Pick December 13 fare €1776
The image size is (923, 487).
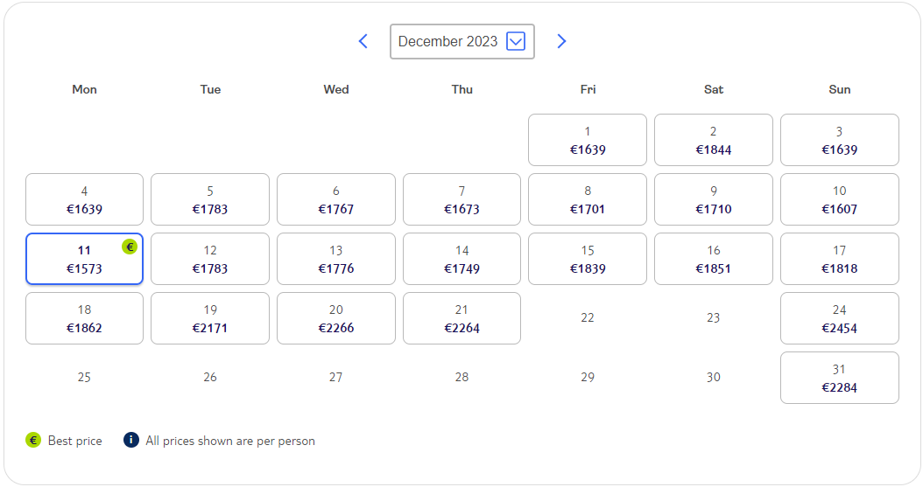point(336,259)
